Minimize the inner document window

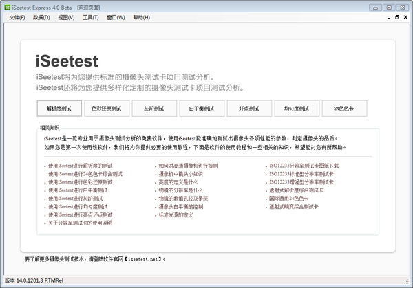pyautogui.click(x=389, y=18)
